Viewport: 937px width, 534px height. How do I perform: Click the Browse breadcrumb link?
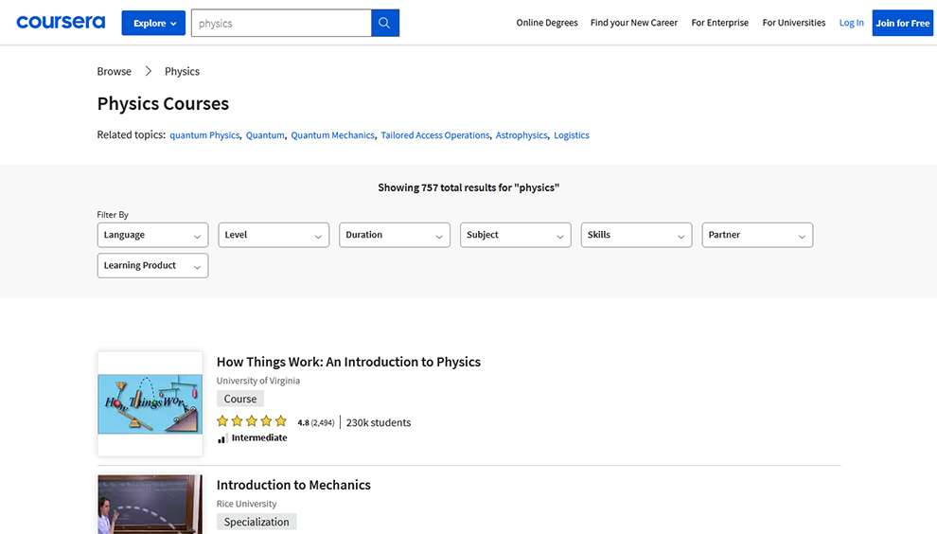click(x=115, y=71)
